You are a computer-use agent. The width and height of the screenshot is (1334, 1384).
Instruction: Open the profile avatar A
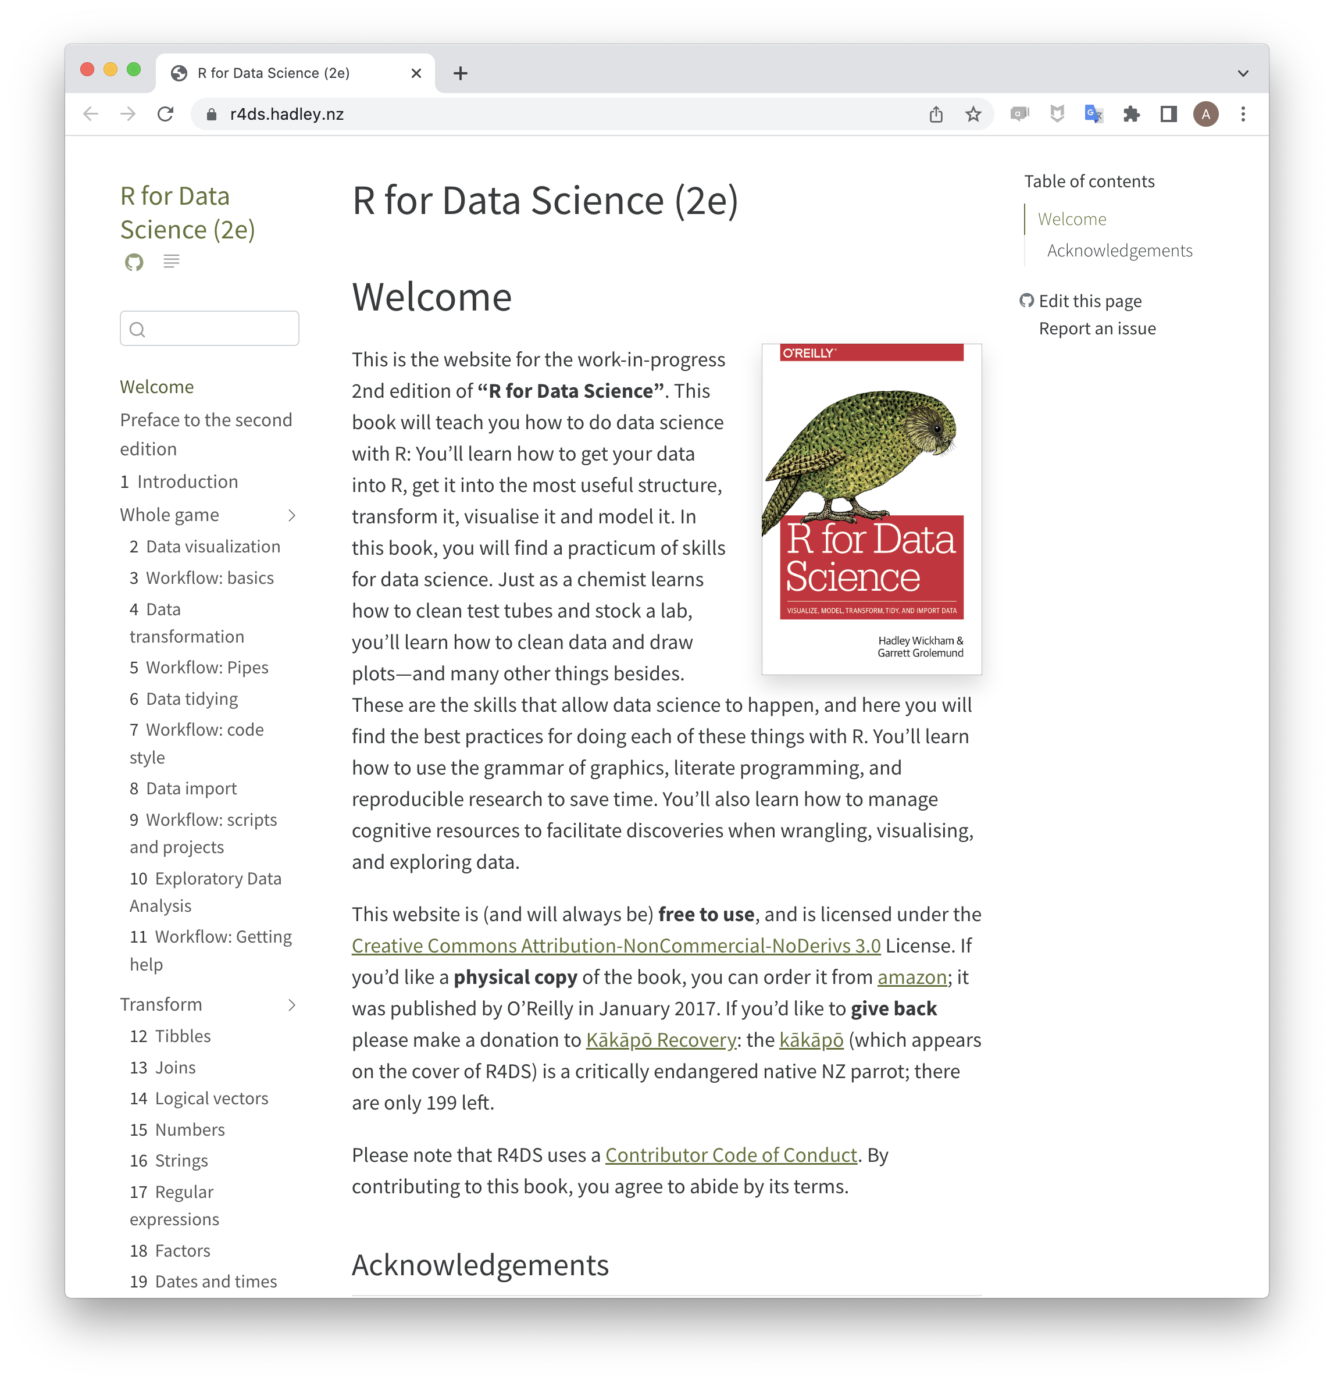1205,115
